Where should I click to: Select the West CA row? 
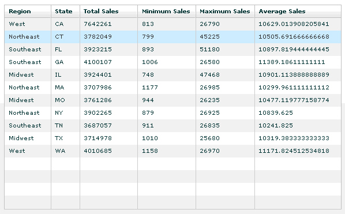click(x=172, y=24)
